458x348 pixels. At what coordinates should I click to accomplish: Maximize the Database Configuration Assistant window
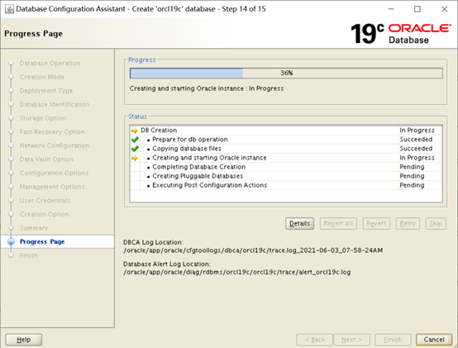417,9
